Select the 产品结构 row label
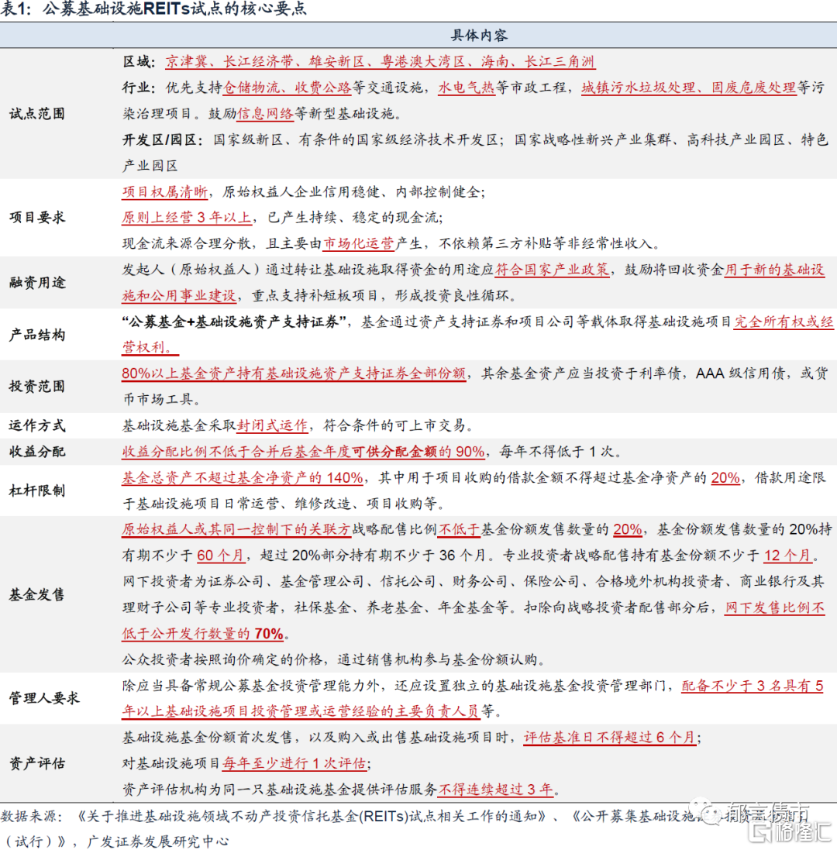Screen dimensions: 837x850 click(x=37, y=335)
